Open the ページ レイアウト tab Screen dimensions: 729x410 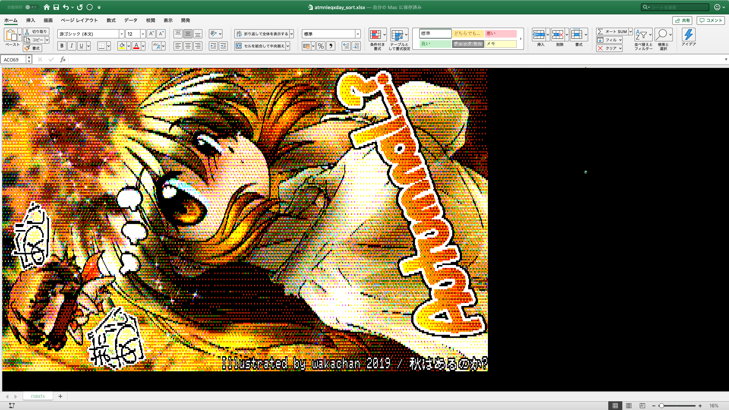click(79, 20)
